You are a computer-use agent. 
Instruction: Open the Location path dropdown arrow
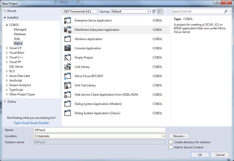(x=163, y=136)
